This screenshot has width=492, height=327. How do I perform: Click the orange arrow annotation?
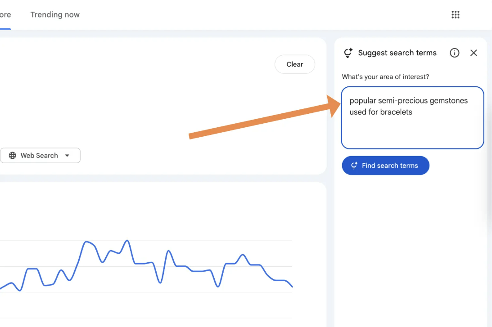click(265, 116)
